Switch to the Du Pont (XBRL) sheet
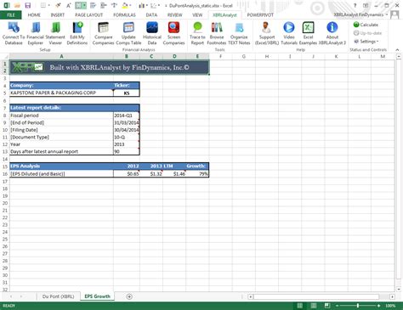This screenshot has height=310, width=403. point(58,296)
